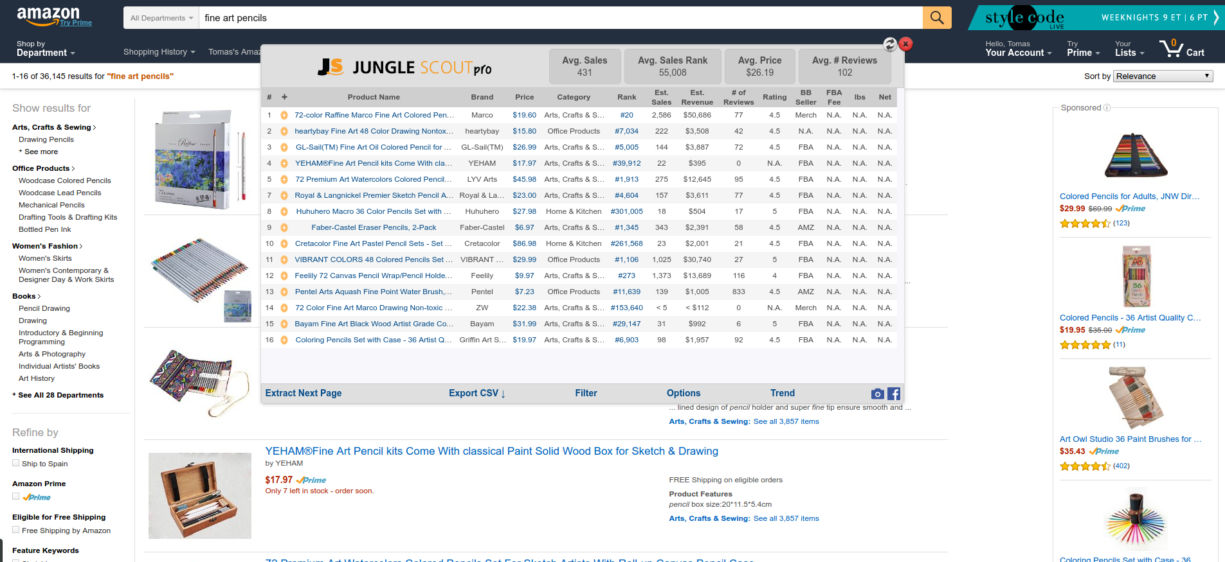
Task: Click plus icon for Cretacolor Fine Art Pastel row
Action: 284,244
